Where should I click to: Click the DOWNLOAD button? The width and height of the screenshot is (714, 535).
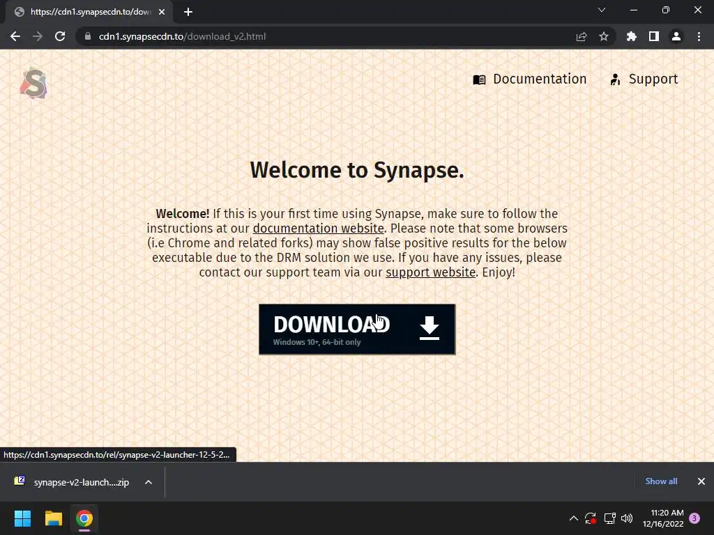tap(357, 329)
